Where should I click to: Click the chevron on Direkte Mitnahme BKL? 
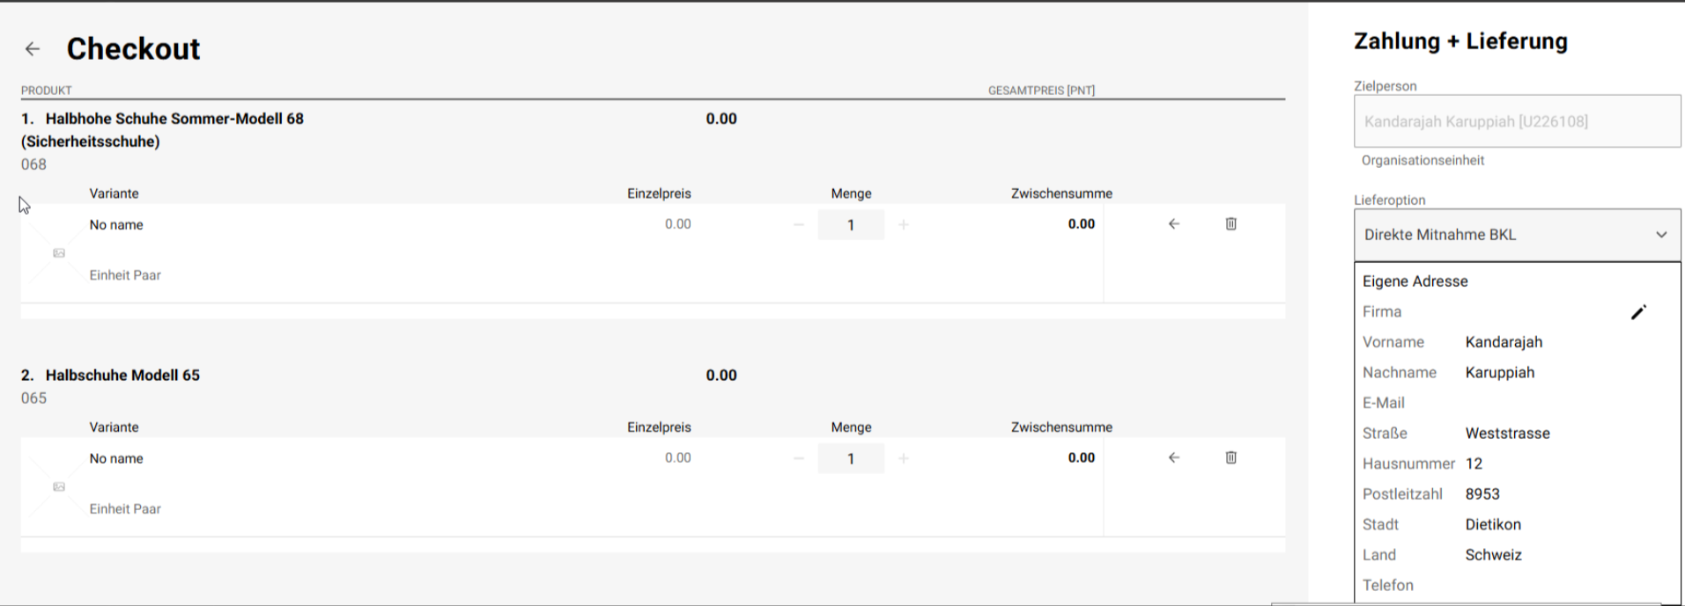pos(1660,235)
